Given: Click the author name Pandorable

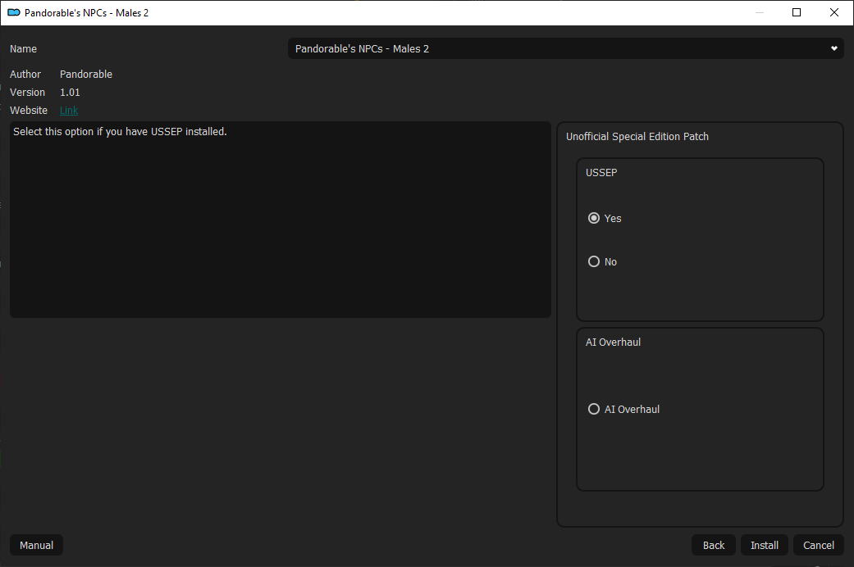Looking at the screenshot, I should coord(86,74).
